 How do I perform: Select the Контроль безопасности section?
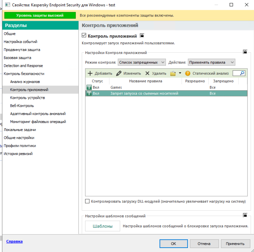[x=24, y=74]
